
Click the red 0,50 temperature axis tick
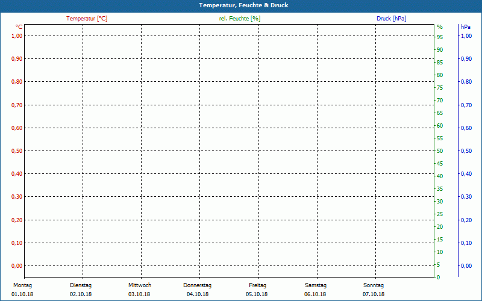(x=17, y=151)
